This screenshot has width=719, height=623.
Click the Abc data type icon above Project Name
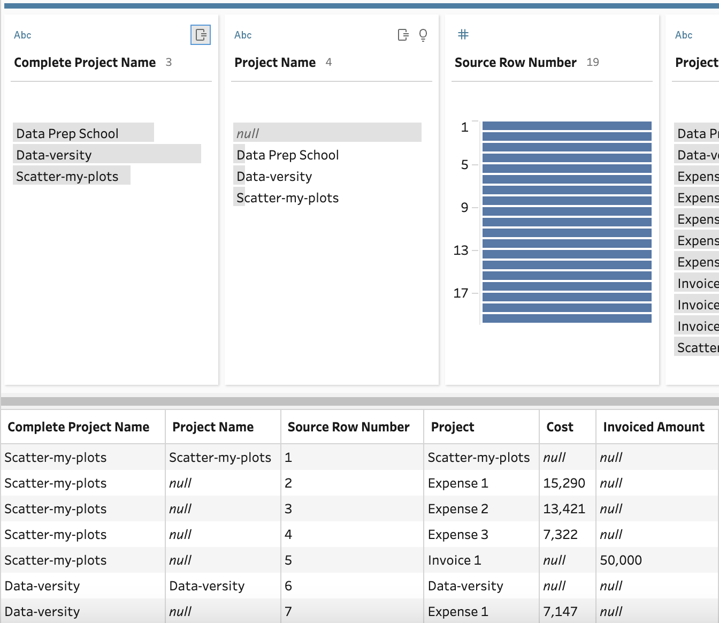[242, 35]
